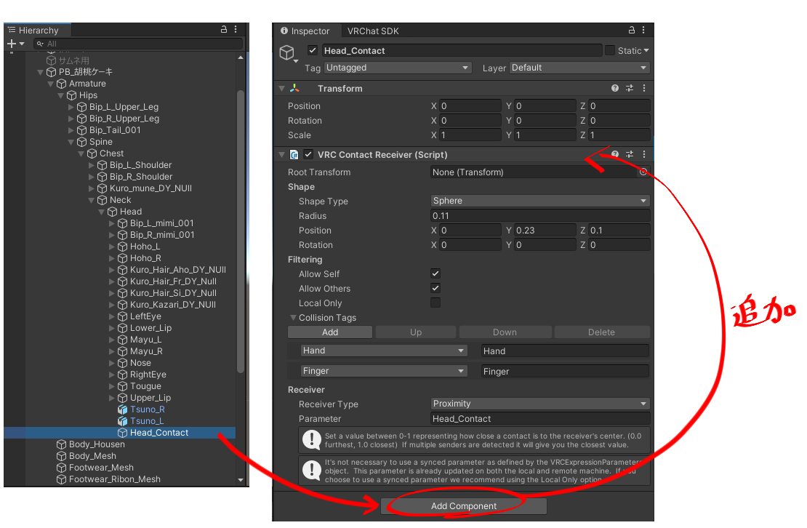Open the Receiver Type Proximity dropdown
The image size is (807, 528).
540,404
